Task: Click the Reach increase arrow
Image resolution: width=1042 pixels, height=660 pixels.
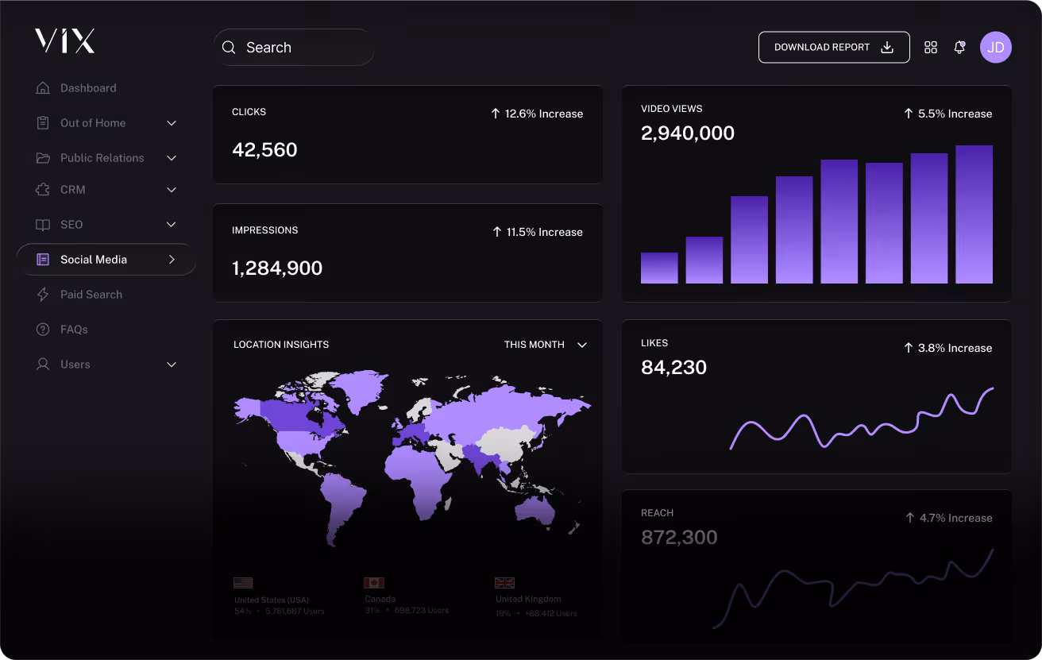Action: pyautogui.click(x=910, y=518)
